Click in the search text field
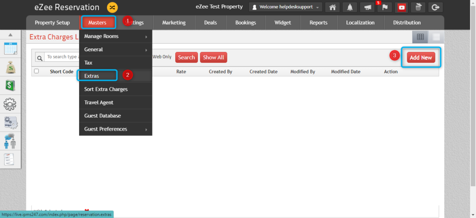Viewport: 476px width, 218px height. pyautogui.click(x=63, y=57)
